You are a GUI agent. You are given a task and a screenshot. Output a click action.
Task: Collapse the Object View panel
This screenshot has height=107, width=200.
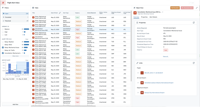[x=197, y=8]
